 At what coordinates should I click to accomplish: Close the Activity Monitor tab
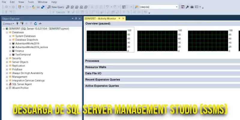pos(123,19)
